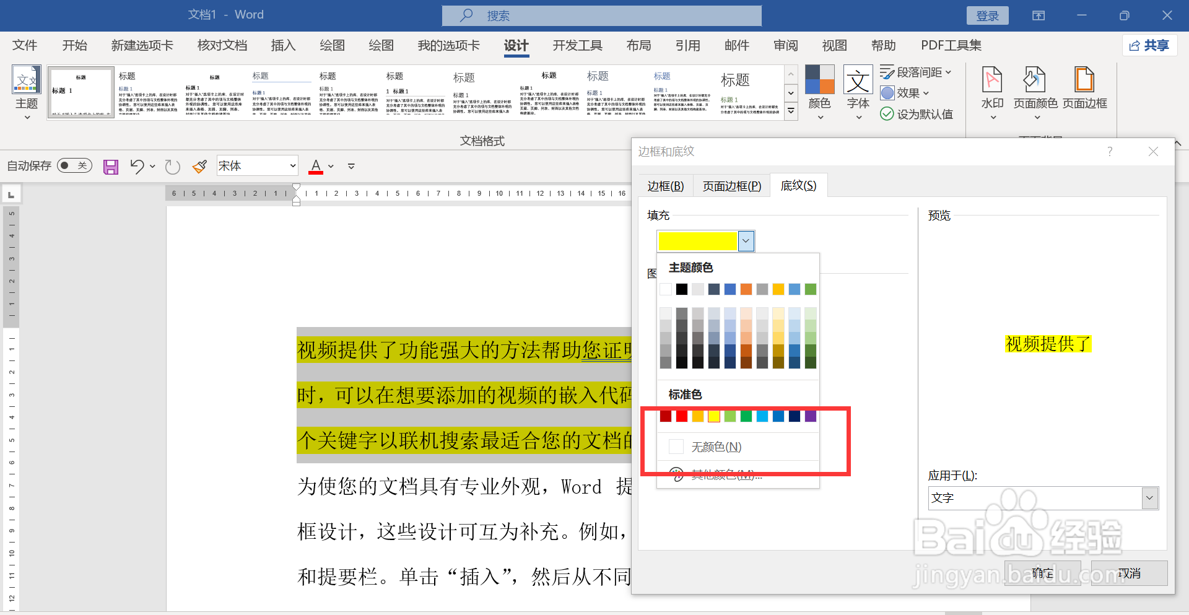This screenshot has height=615, width=1189.
Task: Open the Page Borders (页面边框) button
Action: 1085,88
